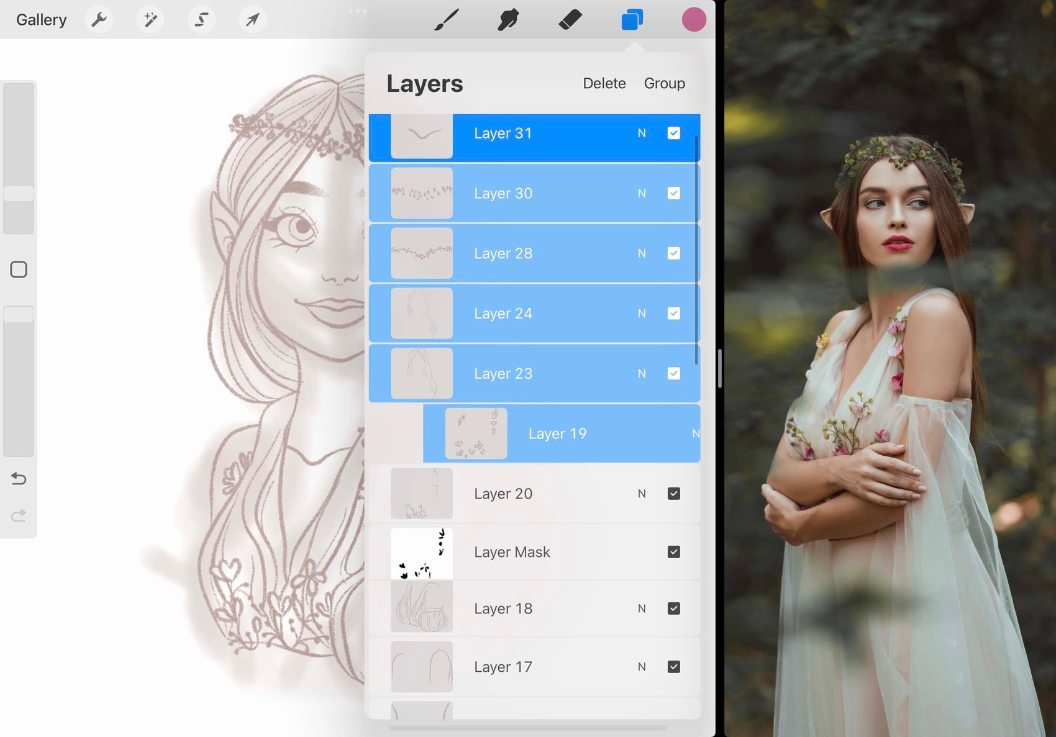The width and height of the screenshot is (1056, 737).
Task: Tap the split view multitasking dots
Action: tap(358, 11)
